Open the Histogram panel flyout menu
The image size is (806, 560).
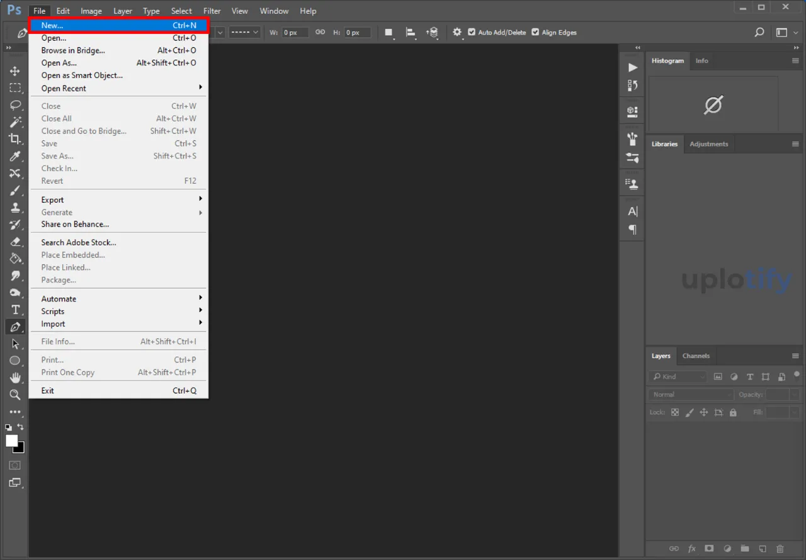795,61
